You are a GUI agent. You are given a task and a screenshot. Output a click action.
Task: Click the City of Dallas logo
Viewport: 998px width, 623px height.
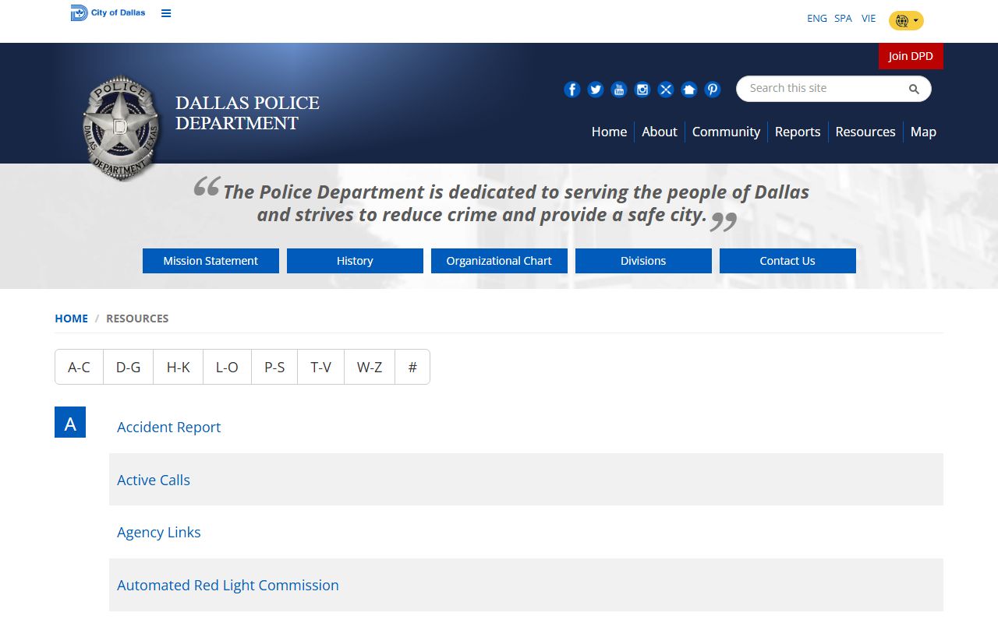tap(108, 12)
